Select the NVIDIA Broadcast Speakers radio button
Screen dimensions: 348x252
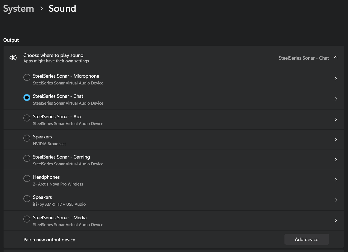coord(27,138)
